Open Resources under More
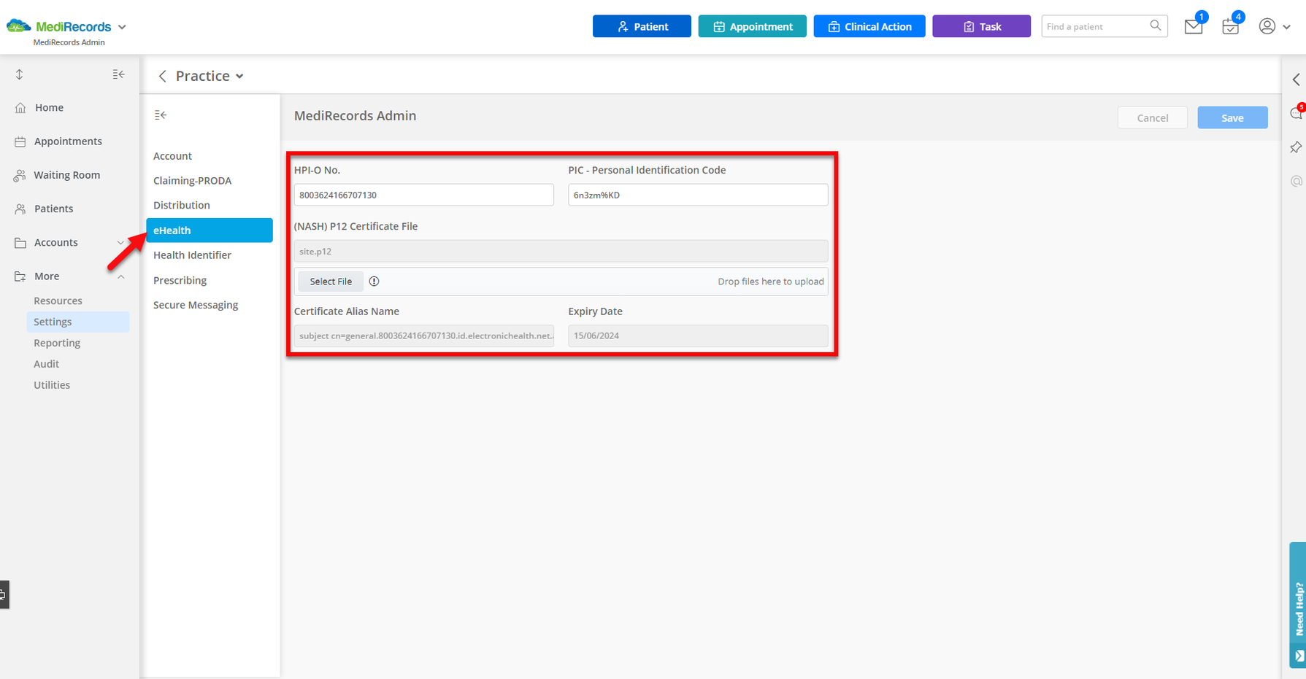Viewport: 1306px width, 679px height. point(58,300)
